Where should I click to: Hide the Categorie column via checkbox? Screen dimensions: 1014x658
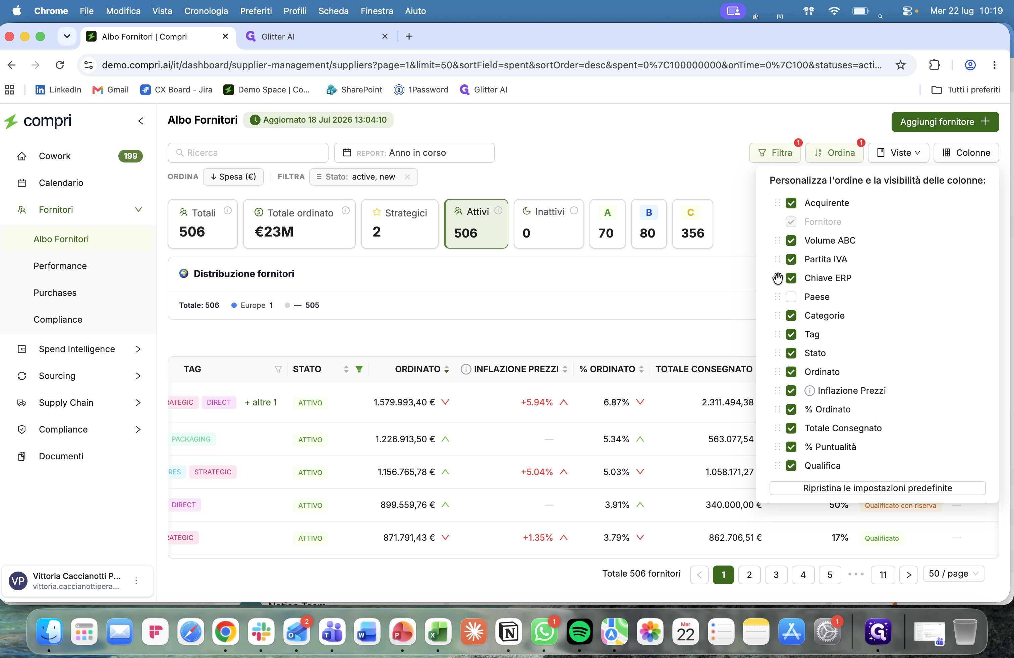(791, 315)
